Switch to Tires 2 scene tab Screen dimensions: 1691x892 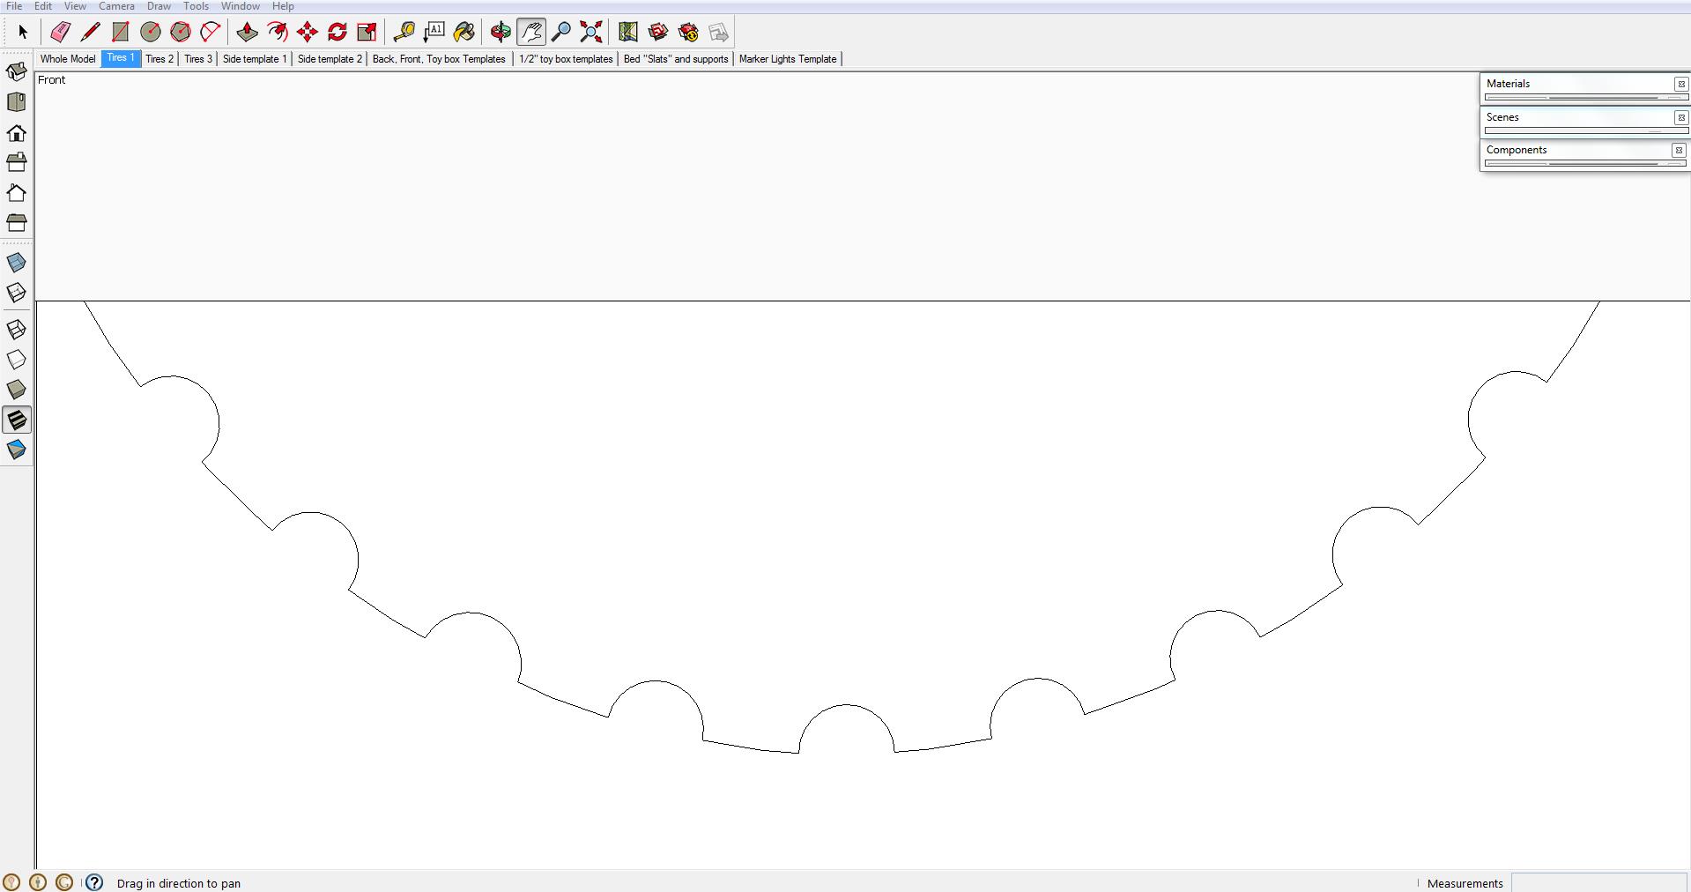tap(159, 59)
